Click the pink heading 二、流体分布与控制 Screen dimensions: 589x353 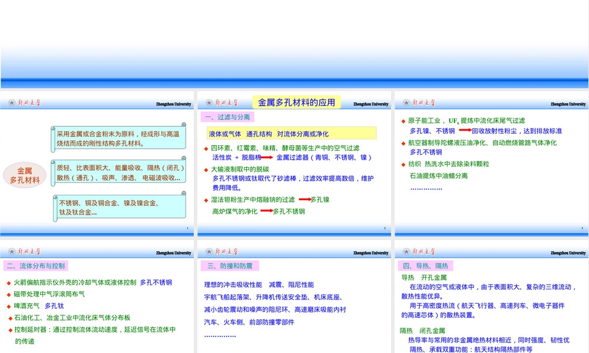36,266
